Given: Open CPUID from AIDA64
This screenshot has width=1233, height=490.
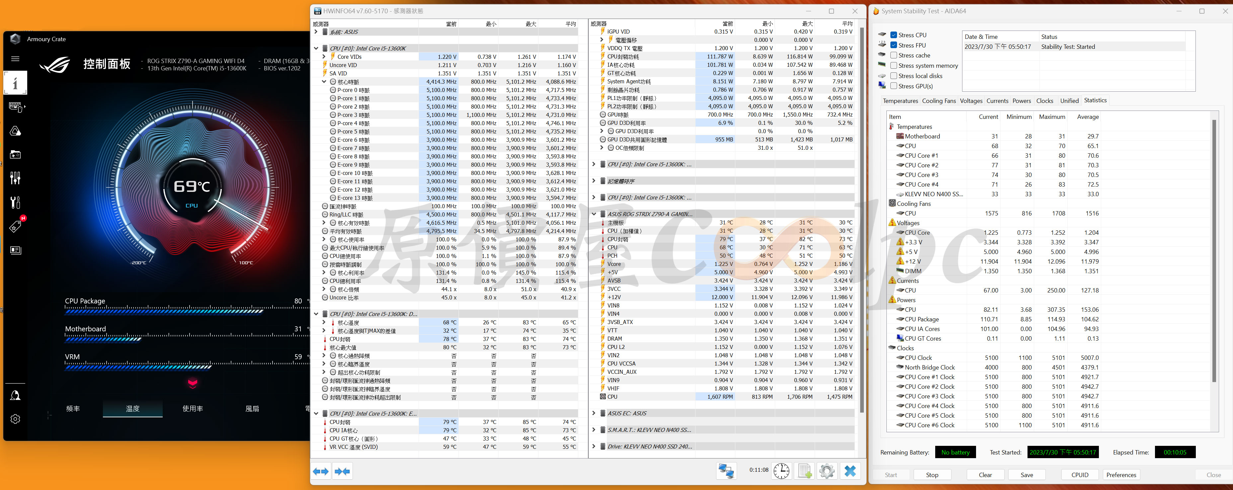Looking at the screenshot, I should pyautogui.click(x=1080, y=475).
